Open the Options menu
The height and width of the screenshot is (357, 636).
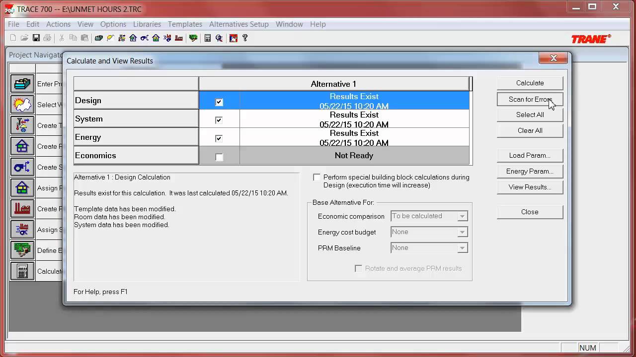[x=113, y=24]
